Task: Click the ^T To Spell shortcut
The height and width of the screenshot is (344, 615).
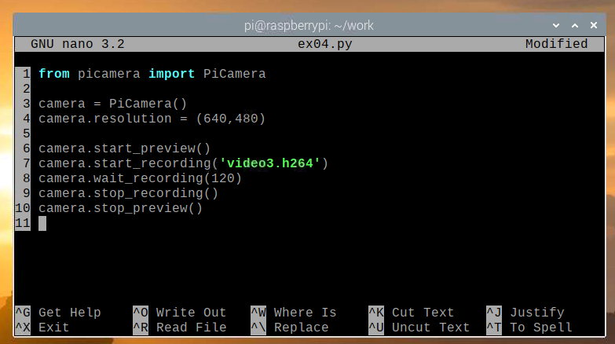Action: point(529,328)
